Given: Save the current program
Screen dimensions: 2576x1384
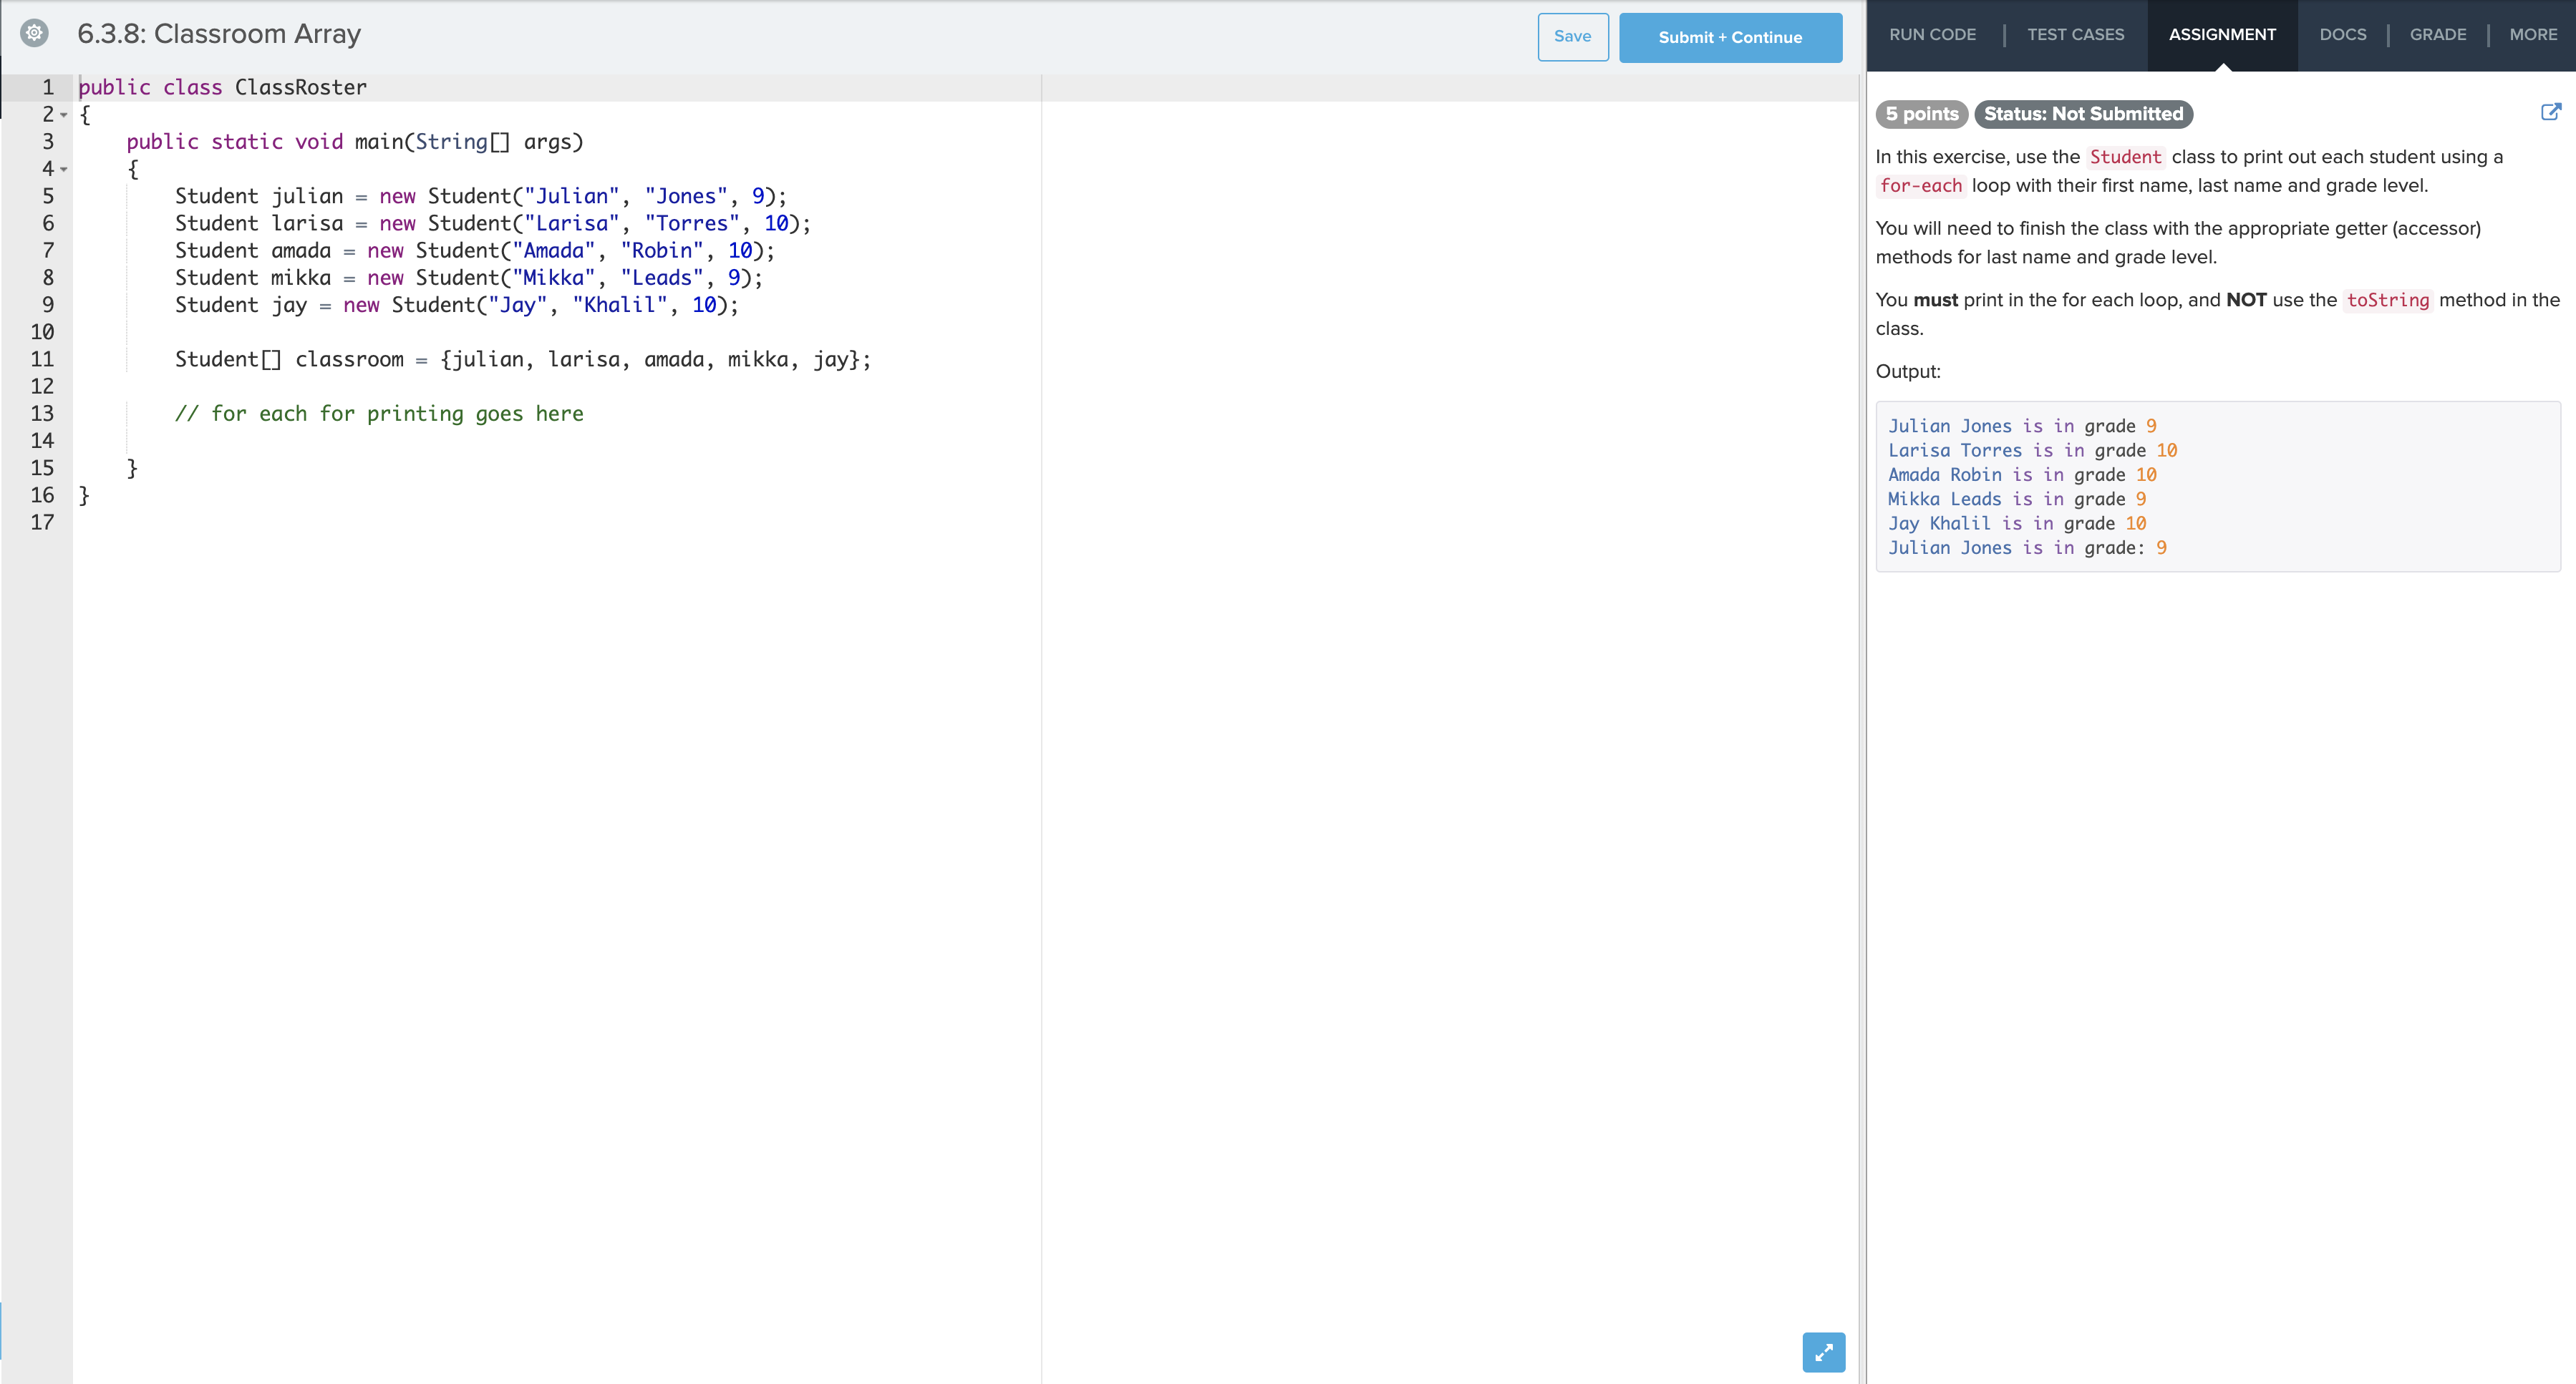Looking at the screenshot, I should [x=1572, y=37].
